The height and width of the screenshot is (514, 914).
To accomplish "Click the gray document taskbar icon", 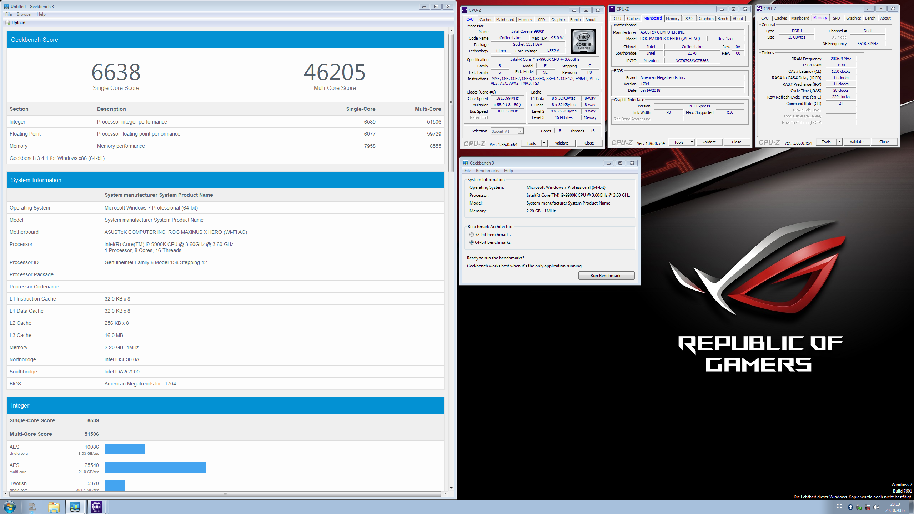I will point(32,507).
